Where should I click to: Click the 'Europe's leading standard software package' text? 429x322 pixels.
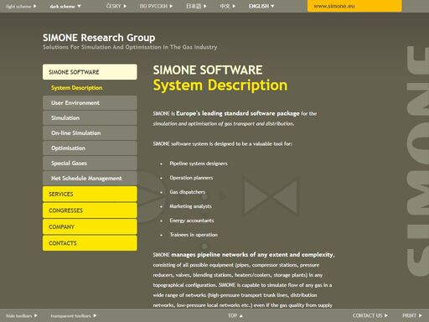(238, 113)
